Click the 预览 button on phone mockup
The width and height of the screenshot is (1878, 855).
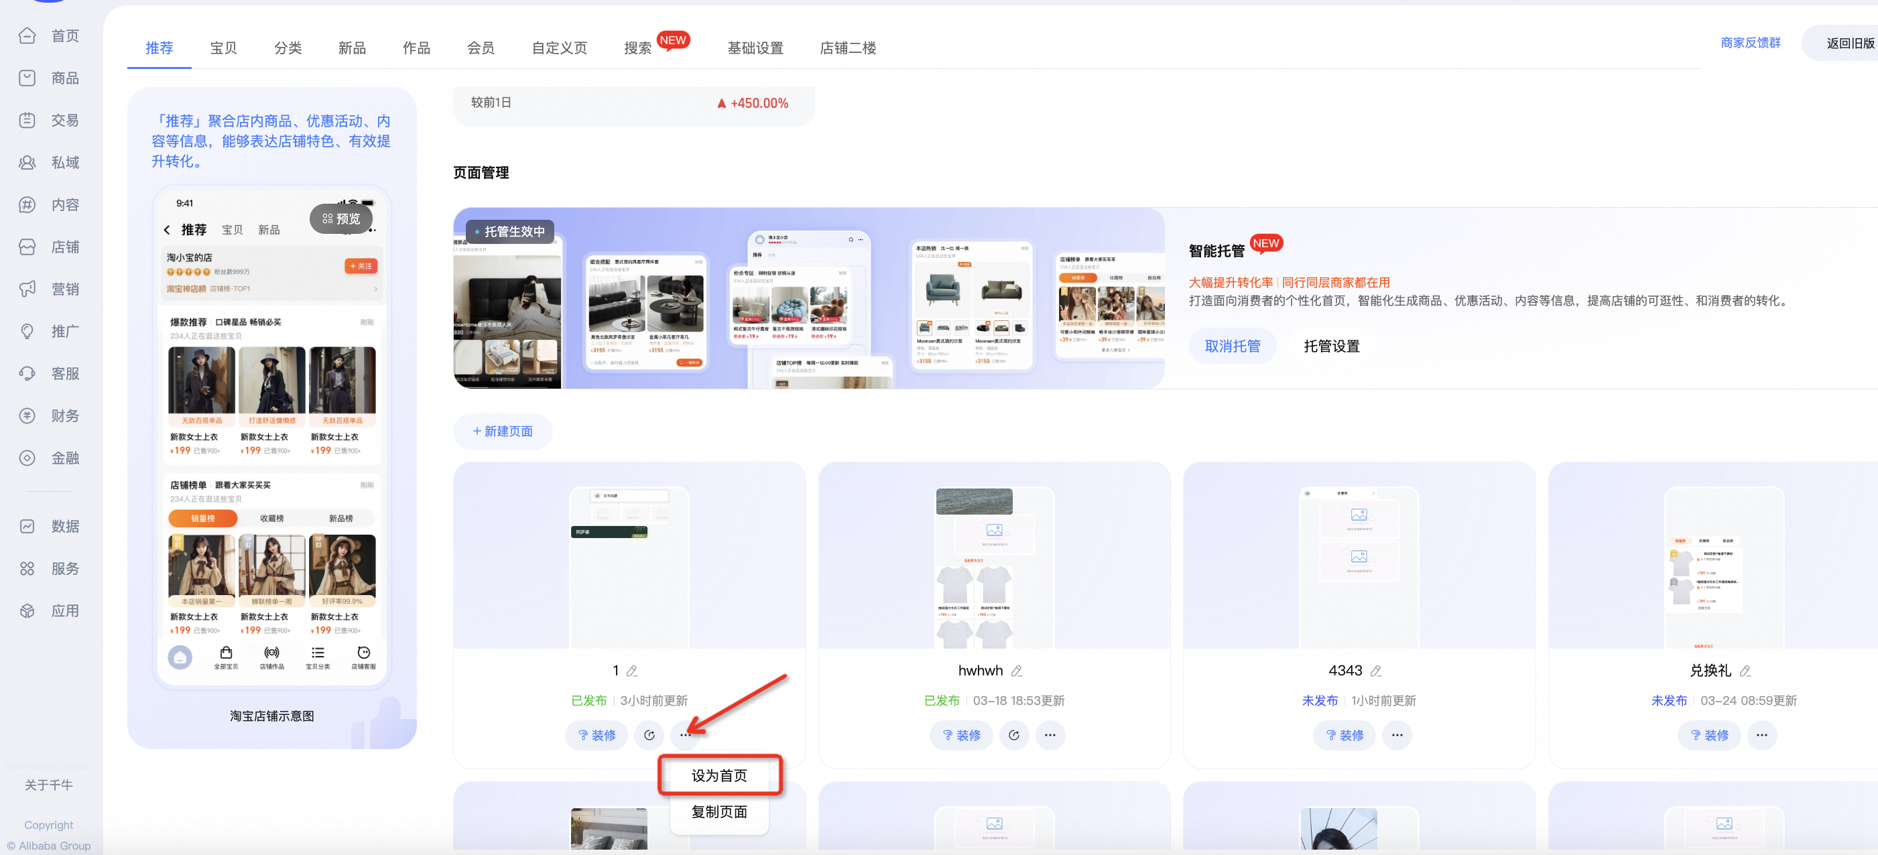point(341,218)
